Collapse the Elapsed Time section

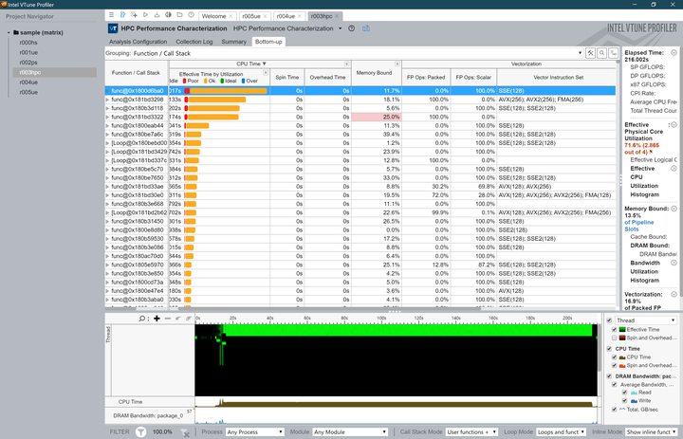(674, 53)
